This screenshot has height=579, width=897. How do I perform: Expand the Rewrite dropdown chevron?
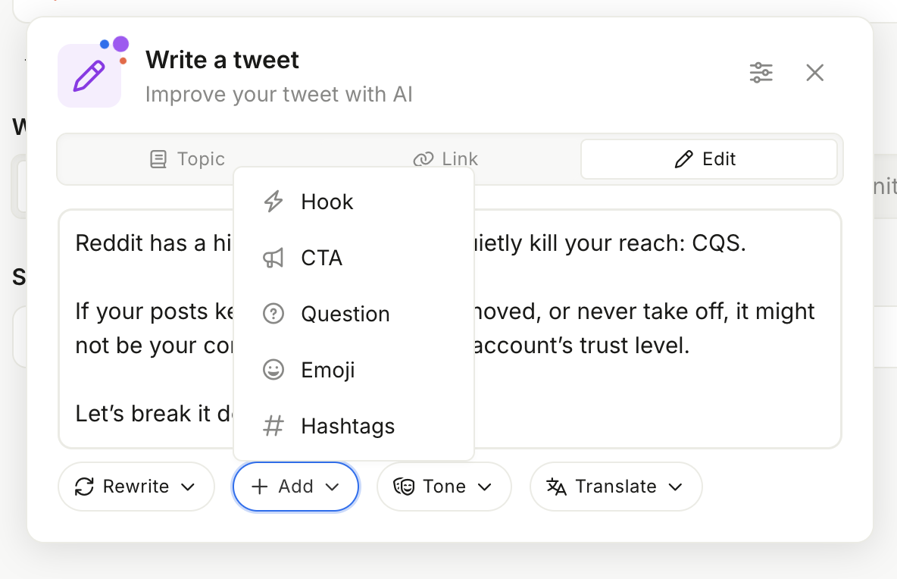click(189, 487)
